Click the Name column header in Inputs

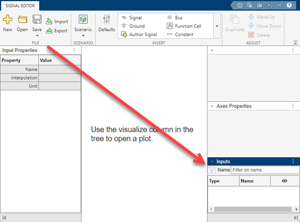point(255,181)
